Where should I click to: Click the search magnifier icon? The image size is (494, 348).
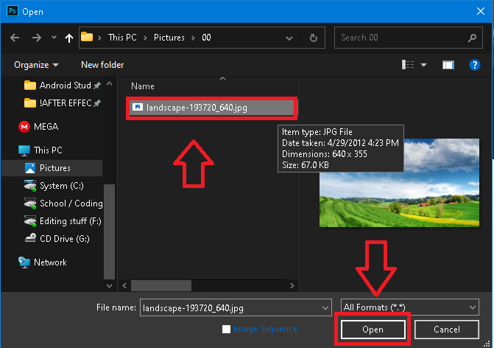pos(472,38)
